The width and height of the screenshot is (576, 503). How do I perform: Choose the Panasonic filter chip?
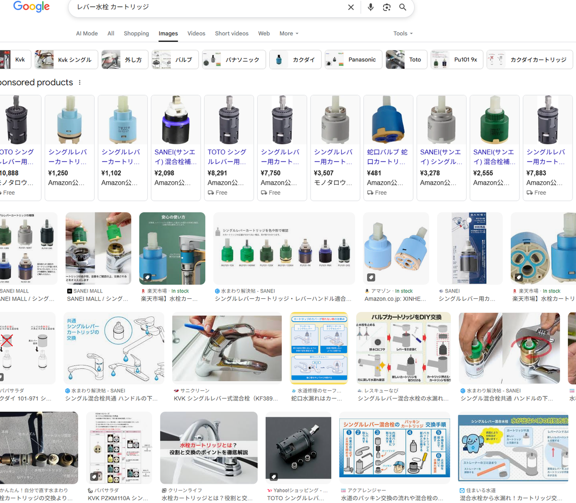[x=353, y=59]
